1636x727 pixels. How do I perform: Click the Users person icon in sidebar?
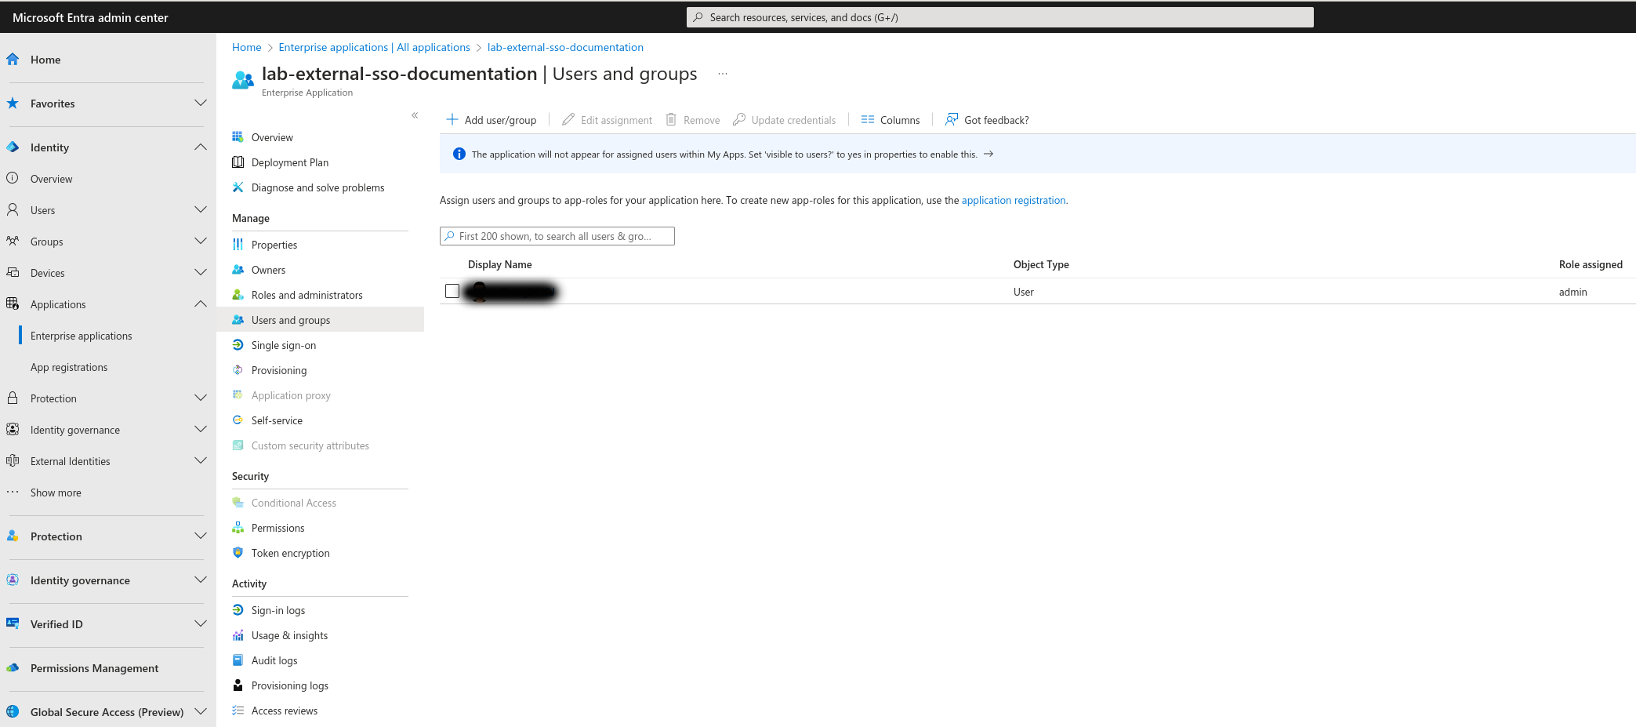[x=13, y=209]
